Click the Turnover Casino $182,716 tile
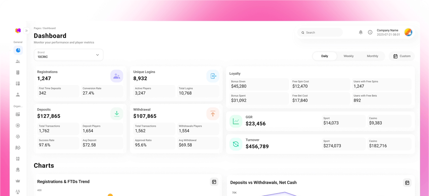This screenshot has height=196, width=429. pos(389,144)
